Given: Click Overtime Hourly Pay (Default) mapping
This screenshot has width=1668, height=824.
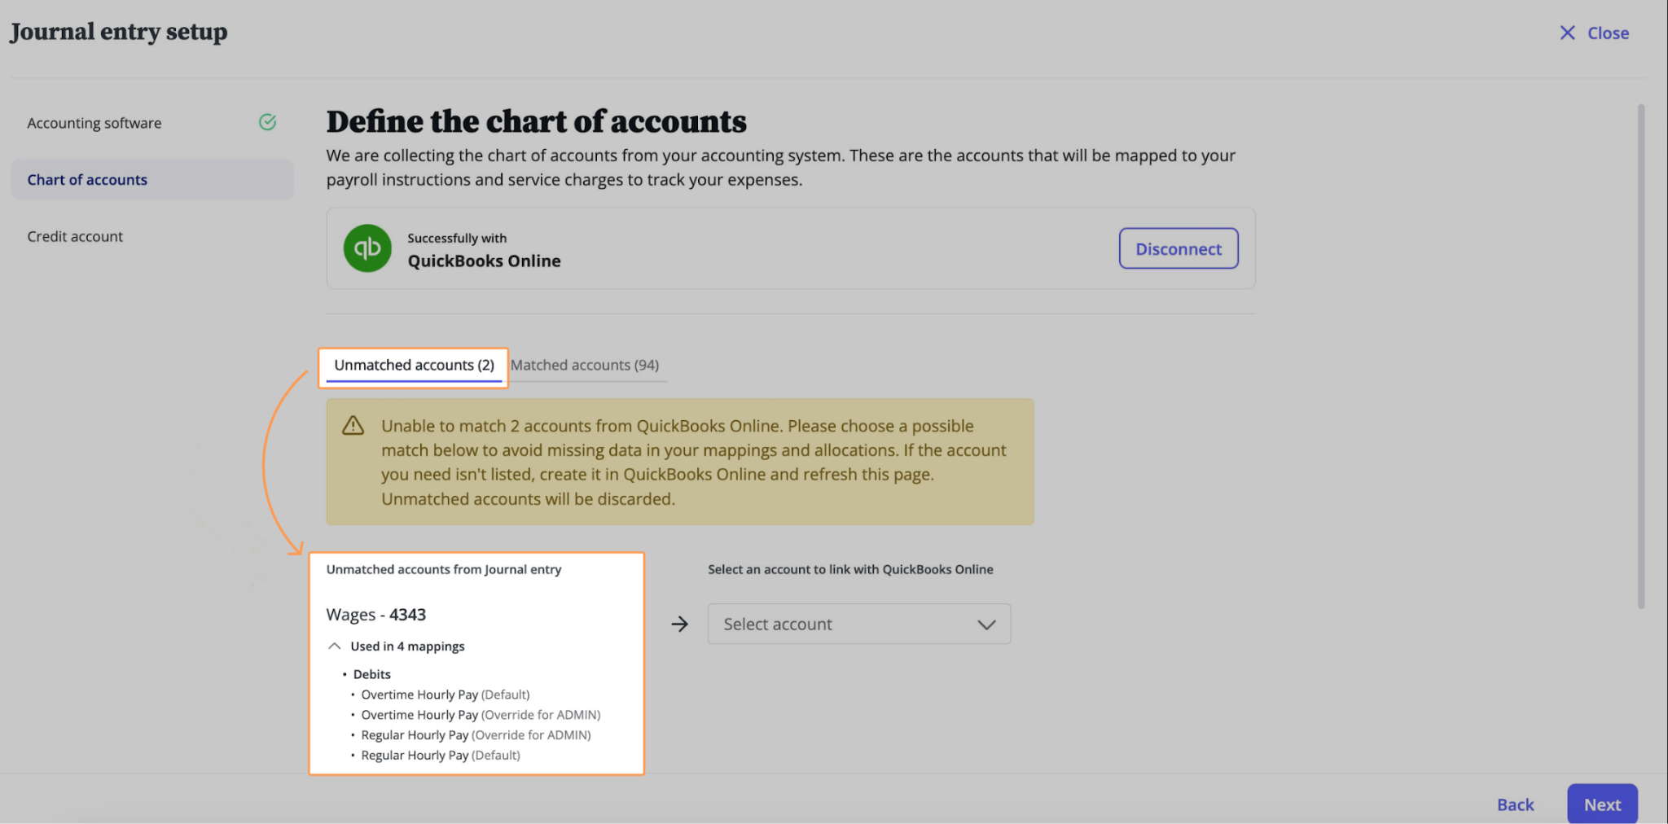Looking at the screenshot, I should tap(446, 695).
